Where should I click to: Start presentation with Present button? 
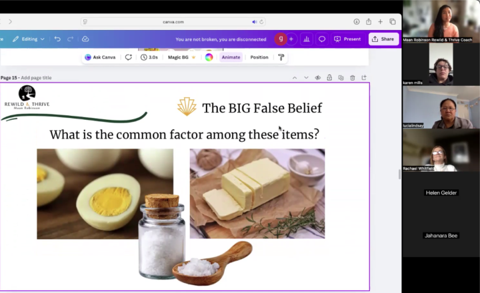[x=347, y=39]
